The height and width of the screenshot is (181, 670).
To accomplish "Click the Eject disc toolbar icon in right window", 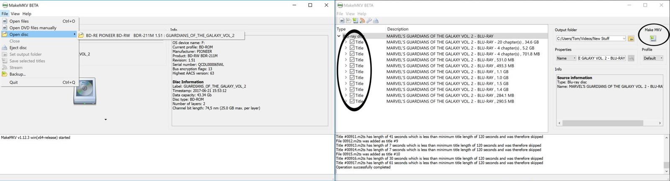I will 376,20.
